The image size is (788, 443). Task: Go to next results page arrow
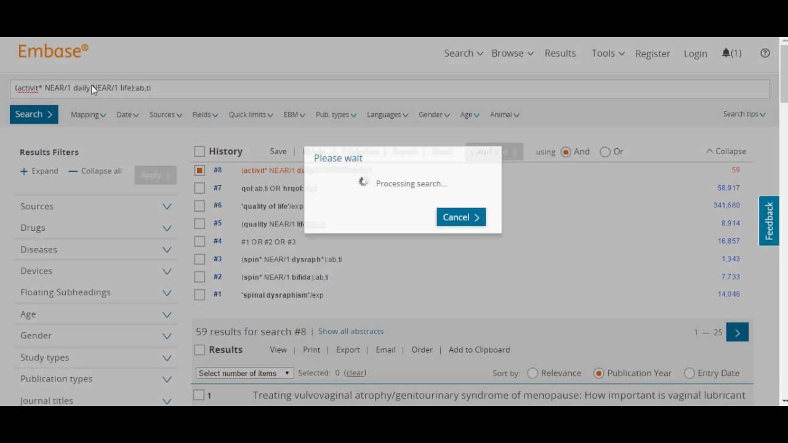tap(738, 332)
